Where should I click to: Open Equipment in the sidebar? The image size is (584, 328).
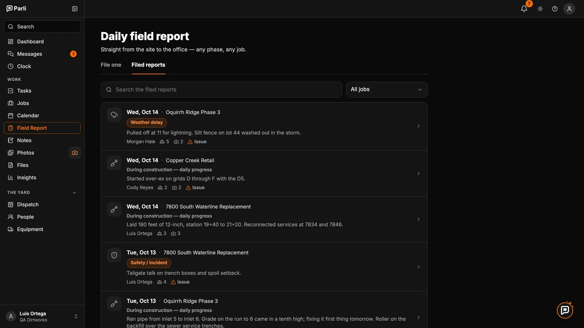click(x=42, y=229)
